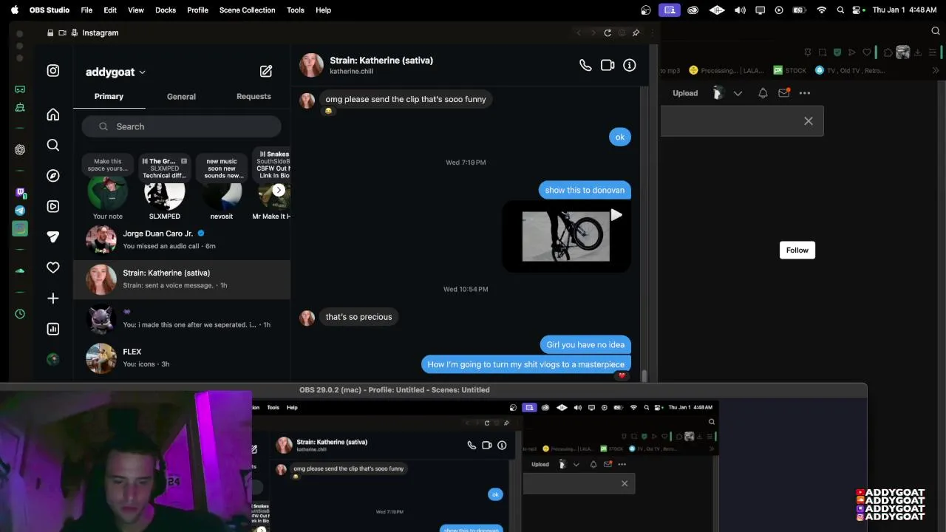946x532 pixels.
Task: Open the SLXMPED note
Action: point(164,195)
